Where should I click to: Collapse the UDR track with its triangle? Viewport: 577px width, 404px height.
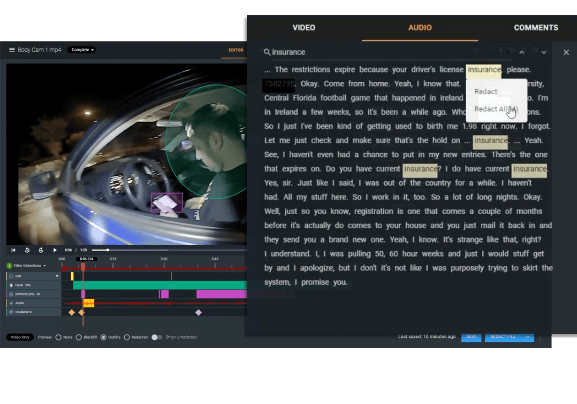[57, 276]
